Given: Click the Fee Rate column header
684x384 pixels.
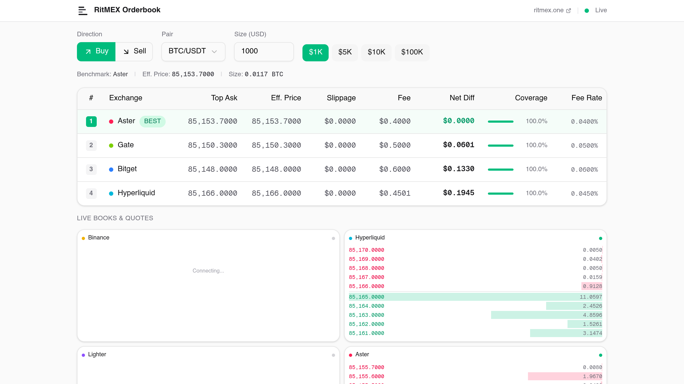Looking at the screenshot, I should [x=587, y=98].
